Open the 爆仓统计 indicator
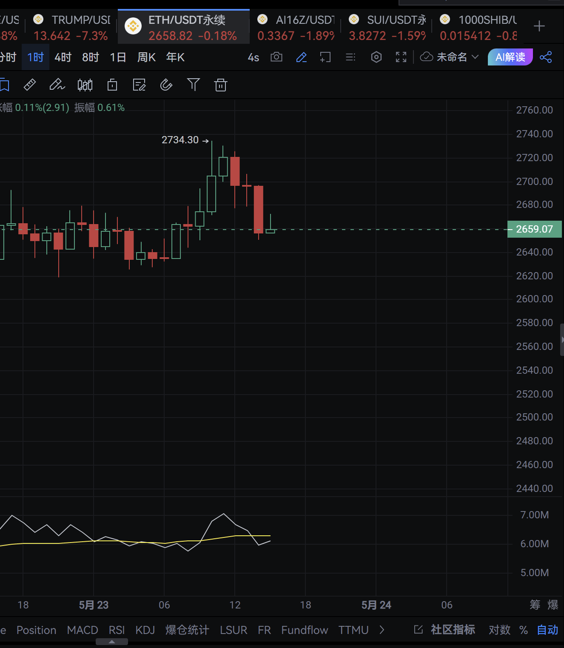The width and height of the screenshot is (564, 648). [x=187, y=630]
